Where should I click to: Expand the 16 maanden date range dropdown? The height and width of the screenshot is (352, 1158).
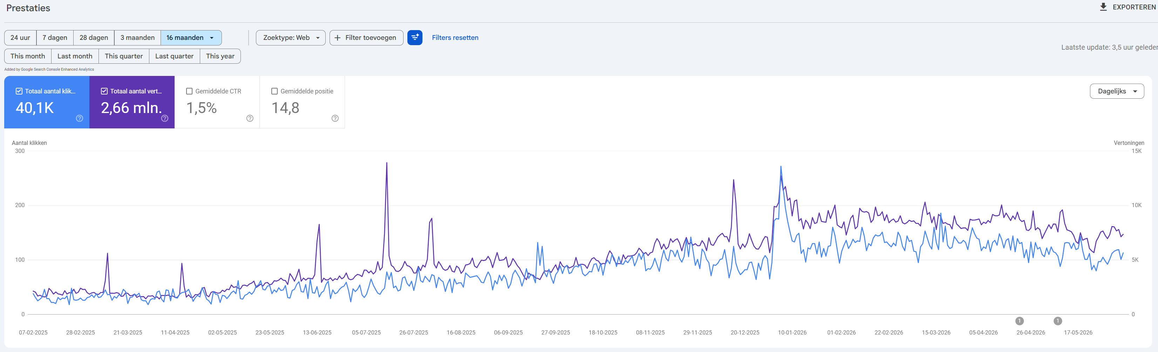(x=191, y=38)
